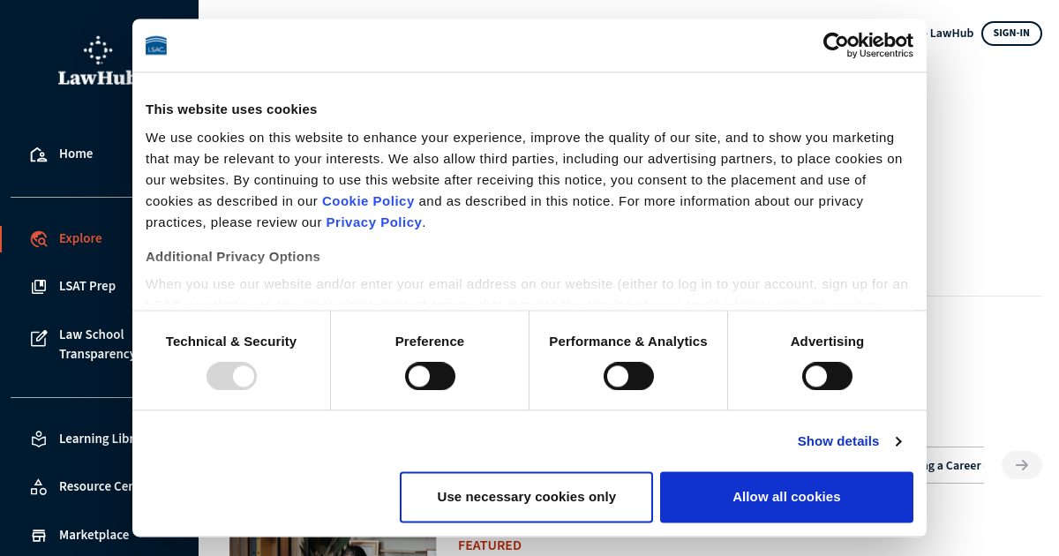The height and width of the screenshot is (556, 1059).
Task: Click the Law School Transparency edit icon
Action: (x=38, y=338)
